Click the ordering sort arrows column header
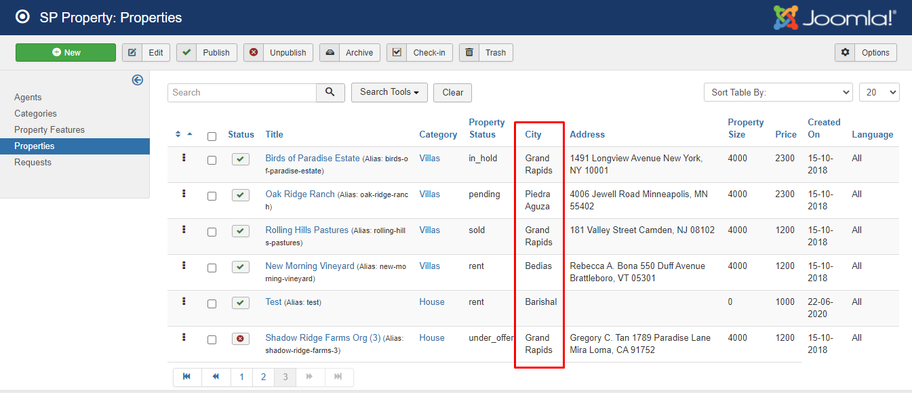This screenshot has height=393, width=912. click(x=184, y=134)
